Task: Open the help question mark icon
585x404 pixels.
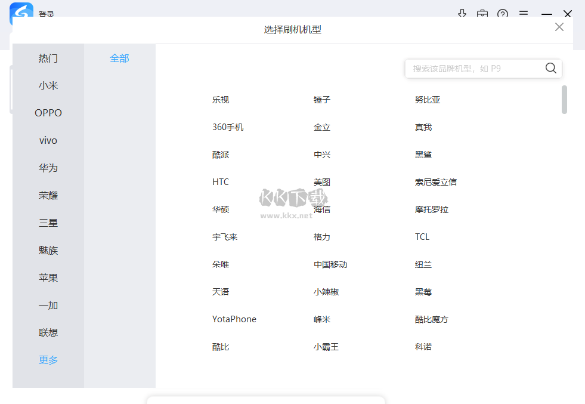Action: tap(503, 14)
